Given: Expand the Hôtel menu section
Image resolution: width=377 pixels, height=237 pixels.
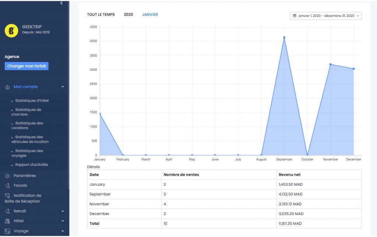Looking at the screenshot, I should pos(63,221).
